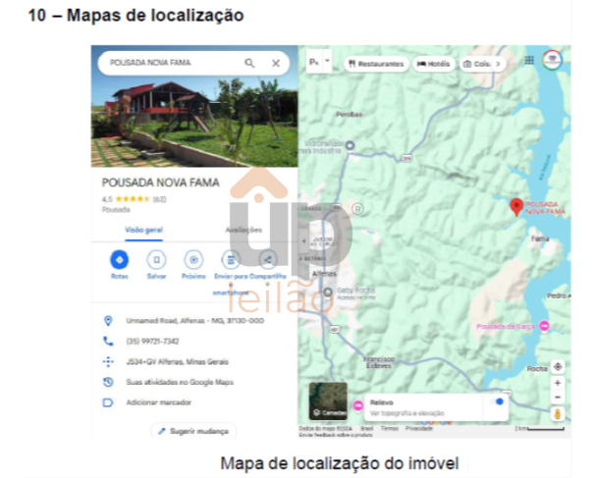Clear the POUSADA NOVA FAMA search

pos(276,63)
